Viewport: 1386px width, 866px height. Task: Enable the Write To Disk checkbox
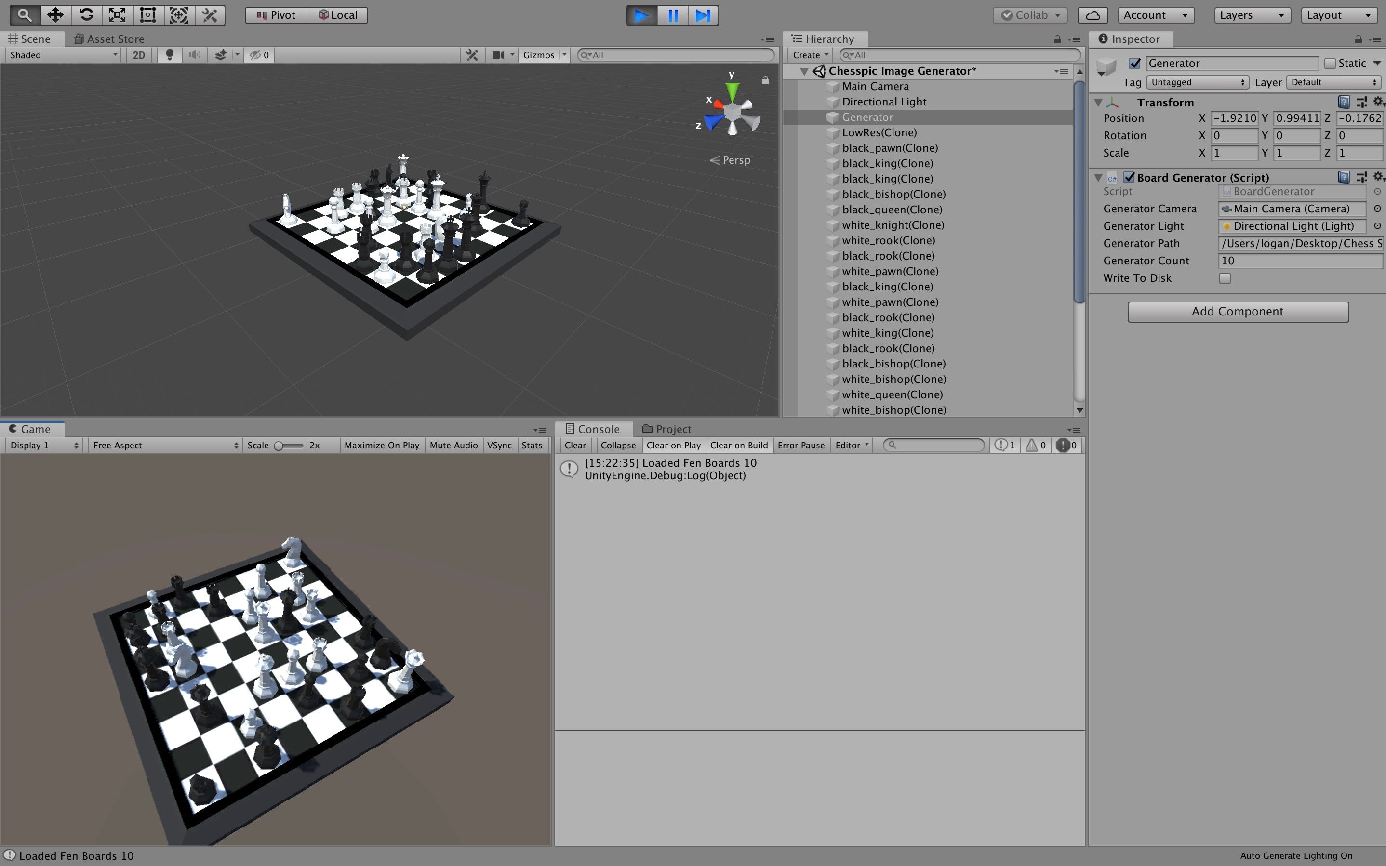(1225, 278)
